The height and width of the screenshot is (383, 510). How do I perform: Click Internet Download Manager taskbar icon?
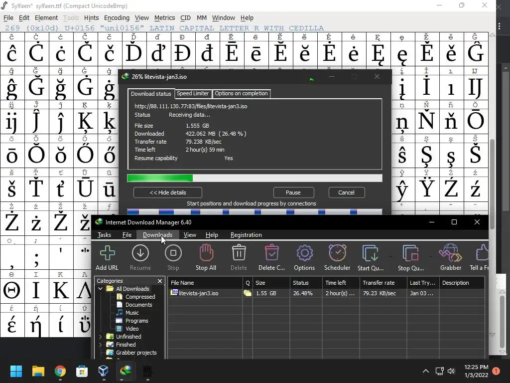tap(126, 371)
